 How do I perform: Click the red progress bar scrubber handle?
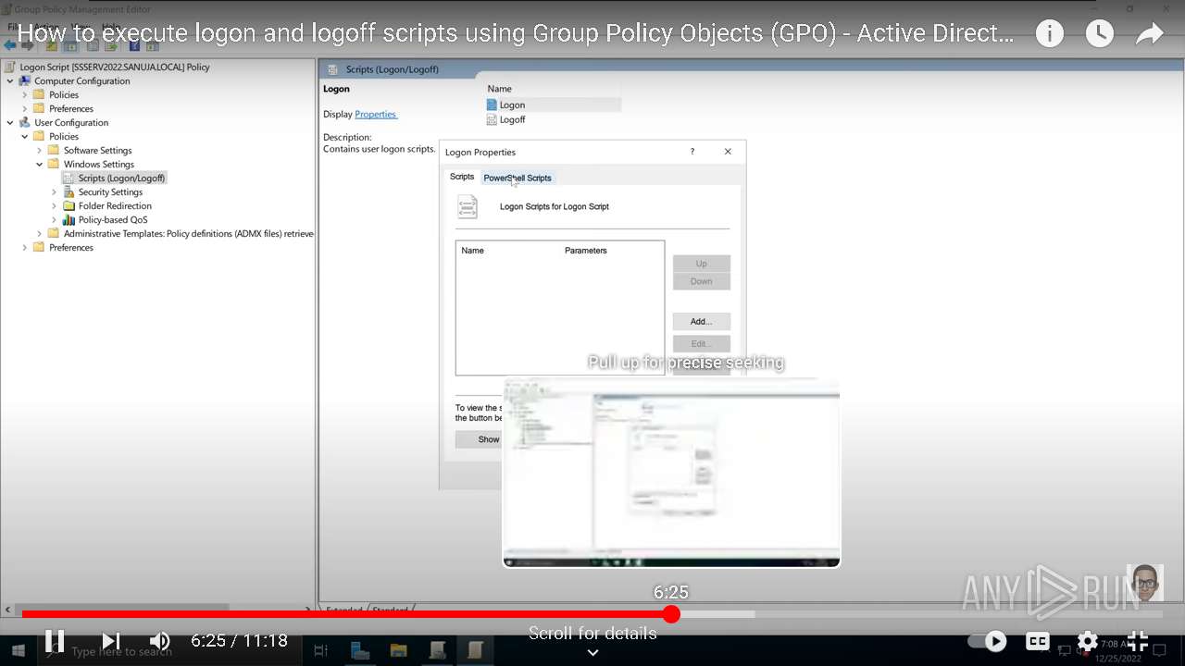coord(672,614)
